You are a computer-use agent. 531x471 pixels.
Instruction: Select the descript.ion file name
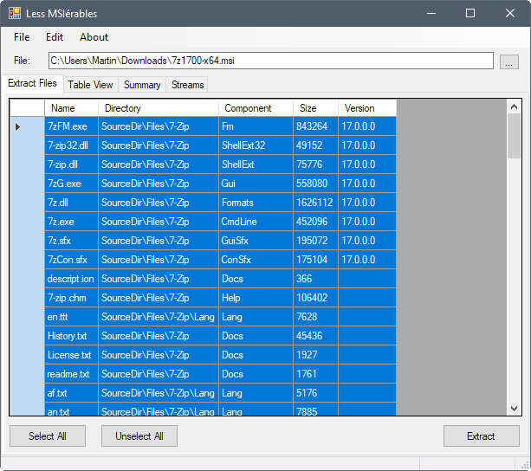(x=70, y=279)
